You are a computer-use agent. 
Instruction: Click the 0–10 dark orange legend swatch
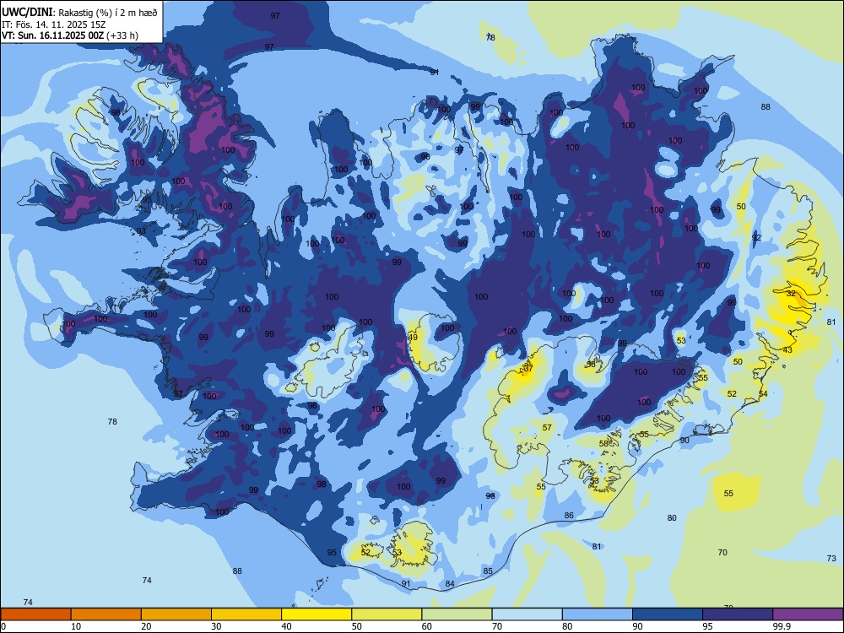[x=35, y=614]
